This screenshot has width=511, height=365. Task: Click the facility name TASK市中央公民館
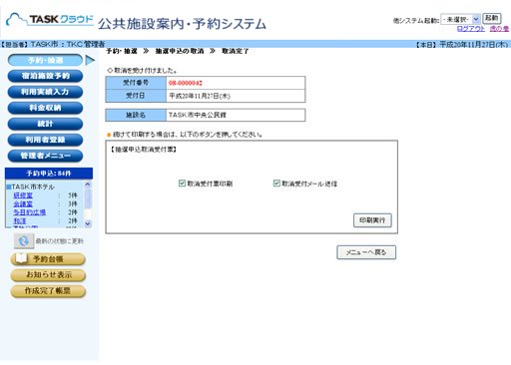point(198,115)
